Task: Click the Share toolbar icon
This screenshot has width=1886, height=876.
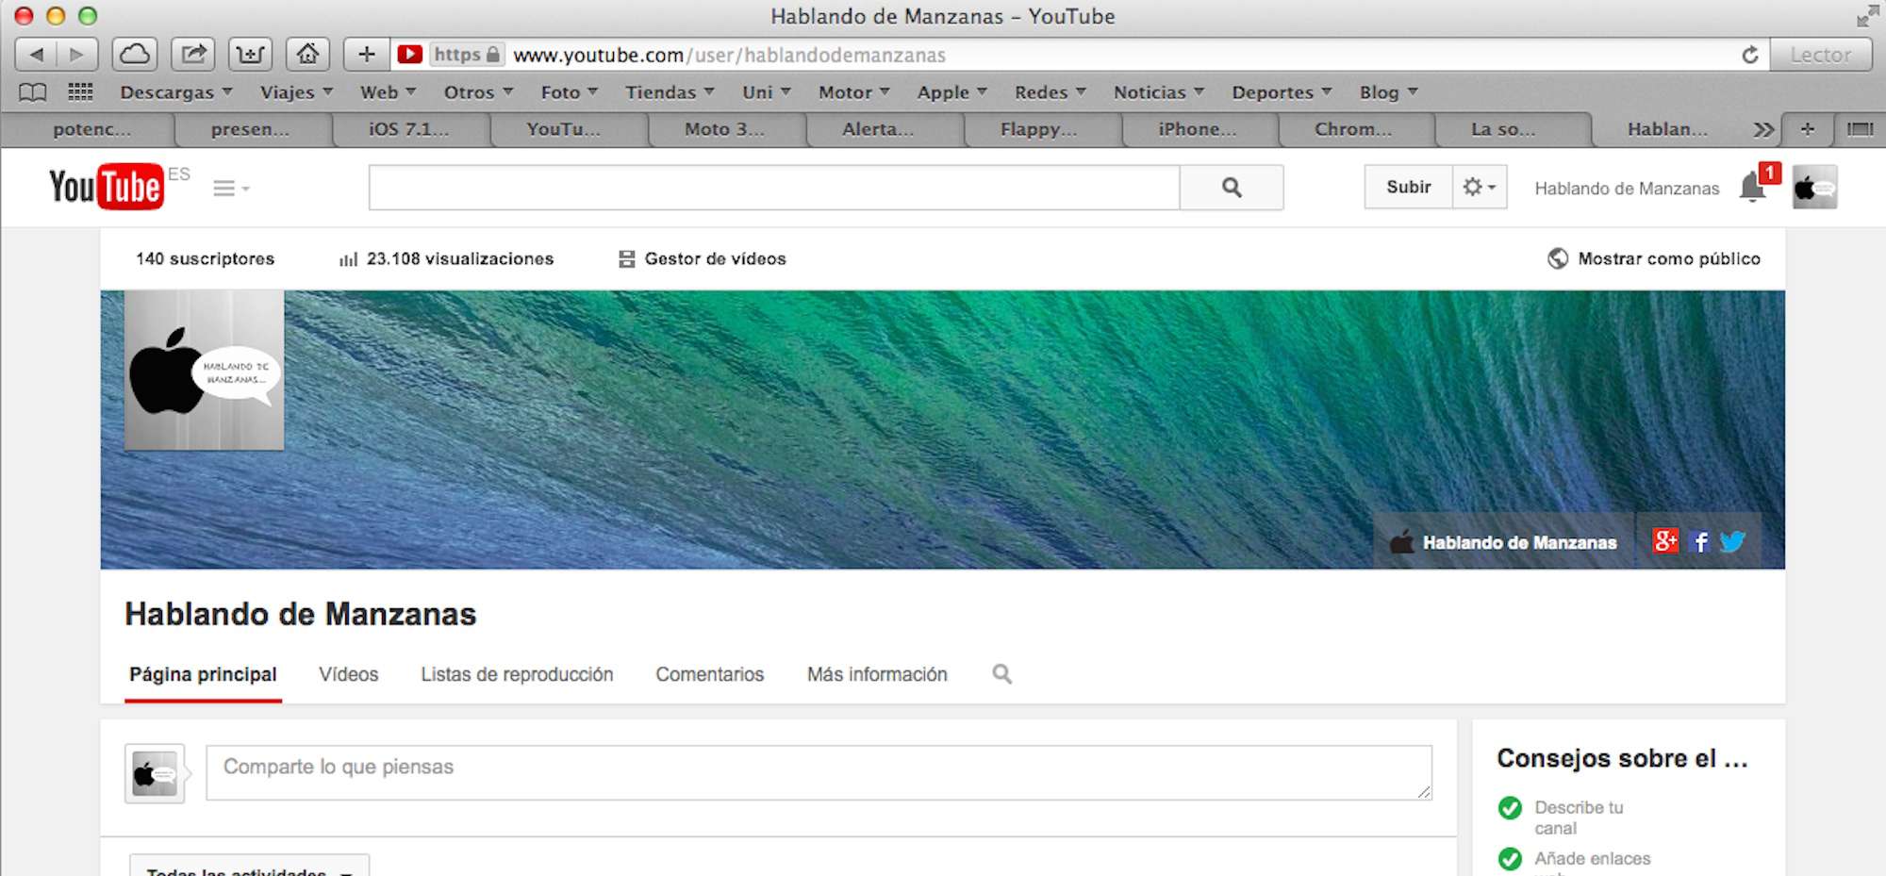Action: click(x=193, y=55)
